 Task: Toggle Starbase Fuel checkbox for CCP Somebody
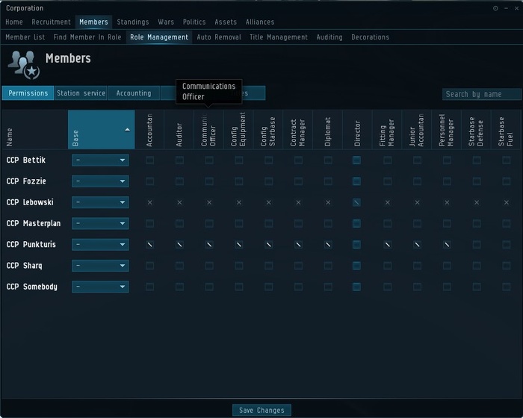(x=507, y=287)
